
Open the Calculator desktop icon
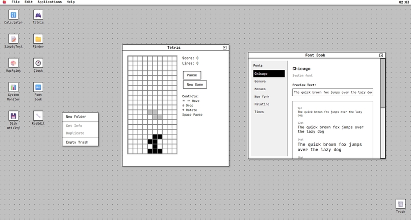pos(13,17)
